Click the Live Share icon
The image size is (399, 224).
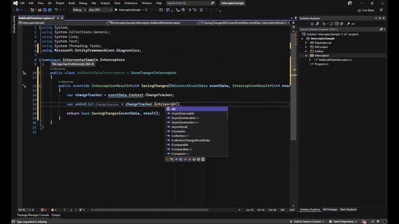(x=359, y=10)
